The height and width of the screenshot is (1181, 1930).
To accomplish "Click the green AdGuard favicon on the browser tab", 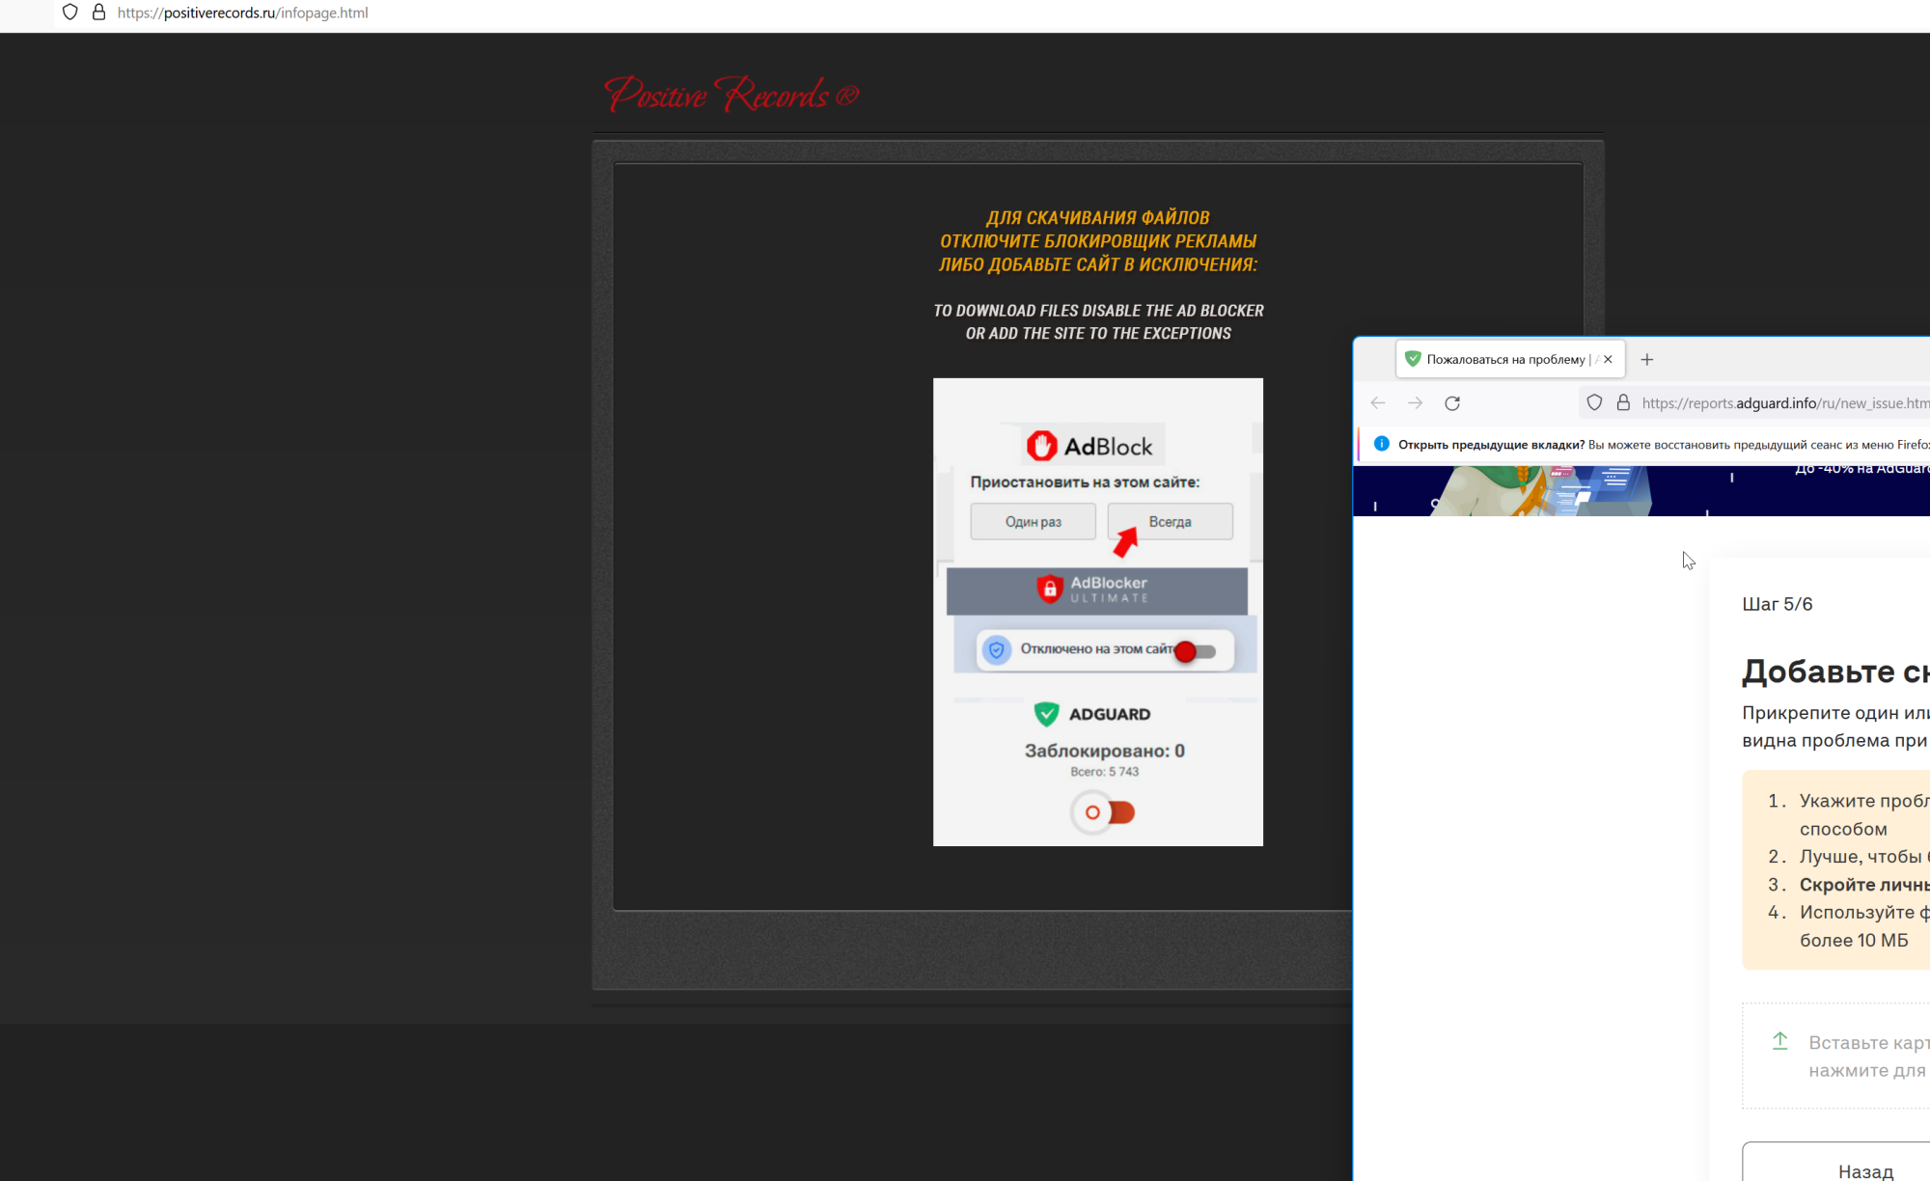I will (1413, 358).
